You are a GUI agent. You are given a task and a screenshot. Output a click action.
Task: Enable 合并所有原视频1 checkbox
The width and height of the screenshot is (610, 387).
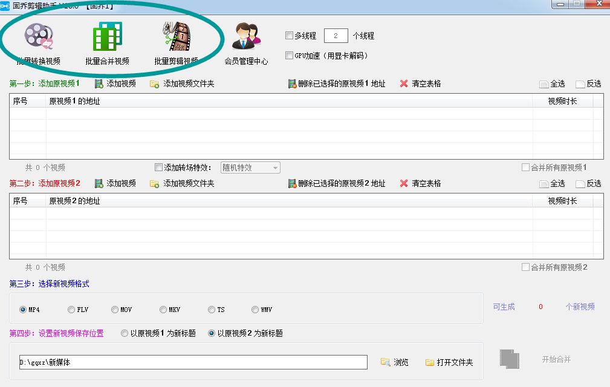[x=525, y=167]
